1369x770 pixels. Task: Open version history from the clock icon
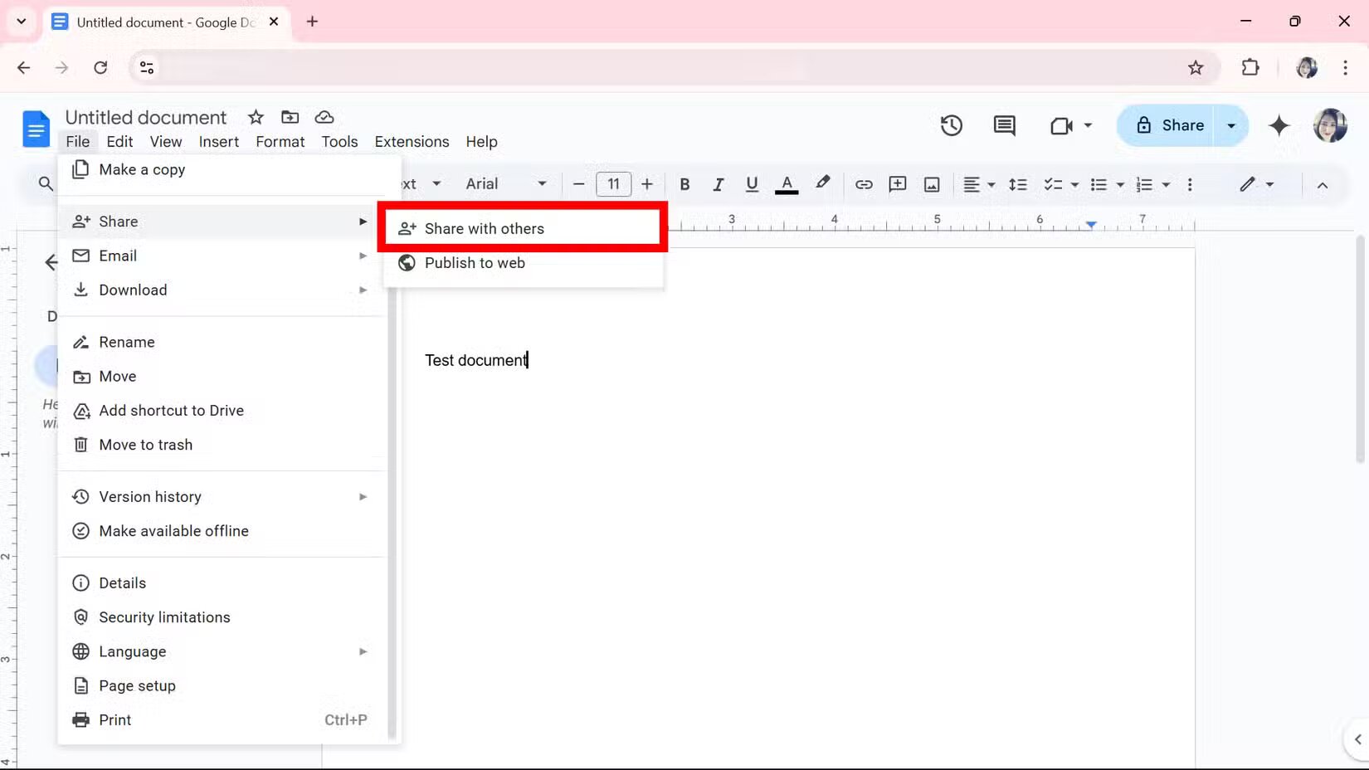tap(951, 125)
